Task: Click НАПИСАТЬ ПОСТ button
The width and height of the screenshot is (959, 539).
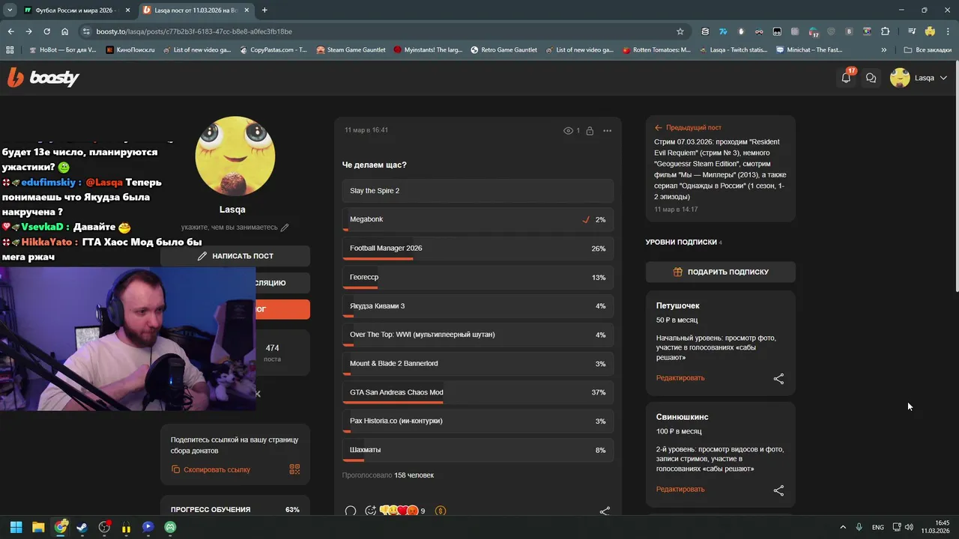Action: point(235,256)
